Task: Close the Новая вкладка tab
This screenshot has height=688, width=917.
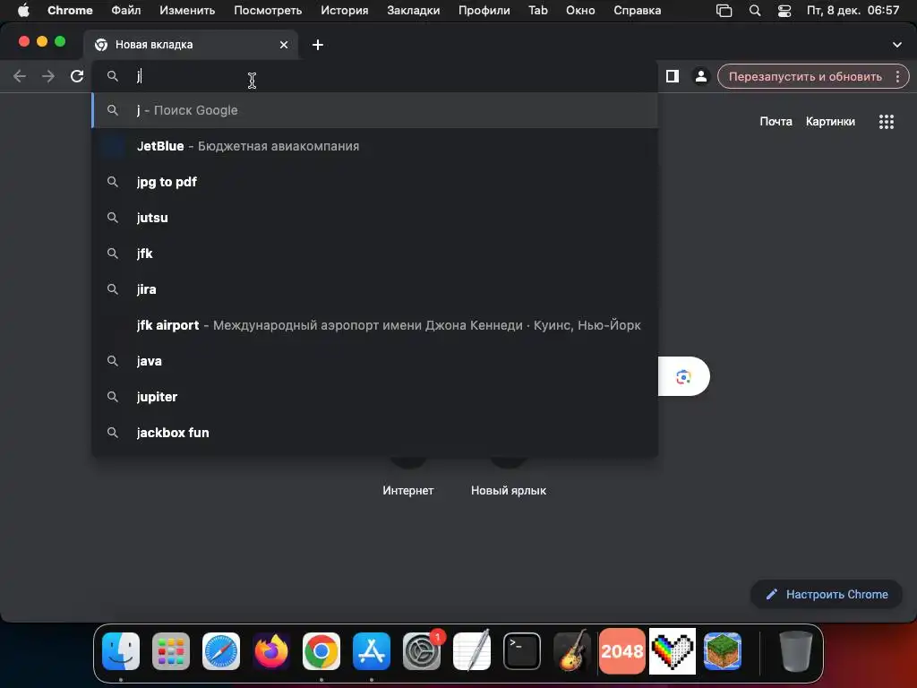Action: point(284,45)
